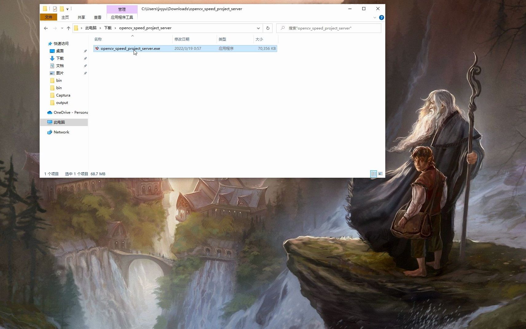Switch to the 主页 ribbon tab

pos(65,17)
